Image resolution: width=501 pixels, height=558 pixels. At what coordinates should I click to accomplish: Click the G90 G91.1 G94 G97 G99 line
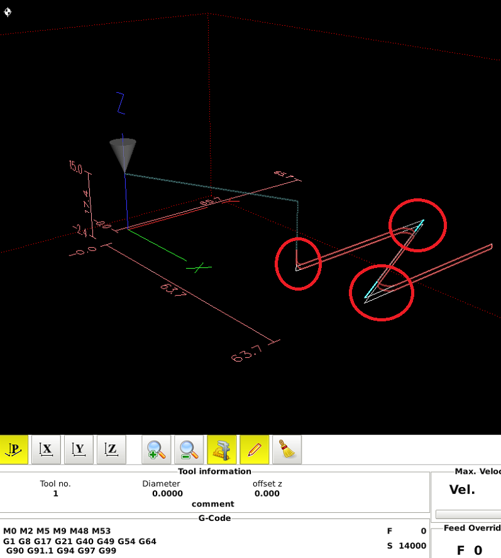click(x=61, y=550)
